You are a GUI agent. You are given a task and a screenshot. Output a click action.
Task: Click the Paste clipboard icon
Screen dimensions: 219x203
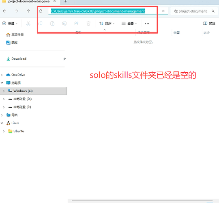52,24
